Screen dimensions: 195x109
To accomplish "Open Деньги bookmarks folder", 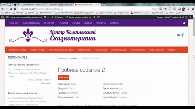I will 90,13.
